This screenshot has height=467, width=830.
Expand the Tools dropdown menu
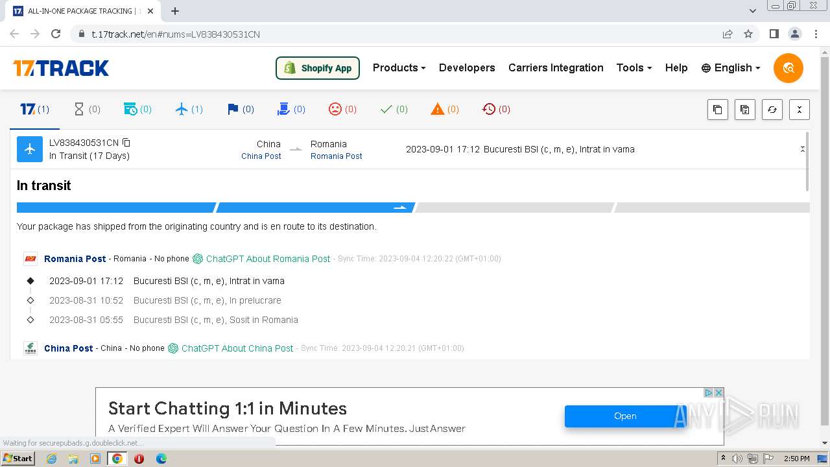(634, 67)
